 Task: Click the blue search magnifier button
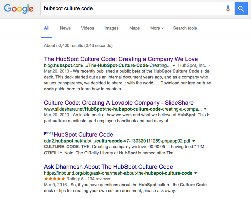(x=241, y=8)
